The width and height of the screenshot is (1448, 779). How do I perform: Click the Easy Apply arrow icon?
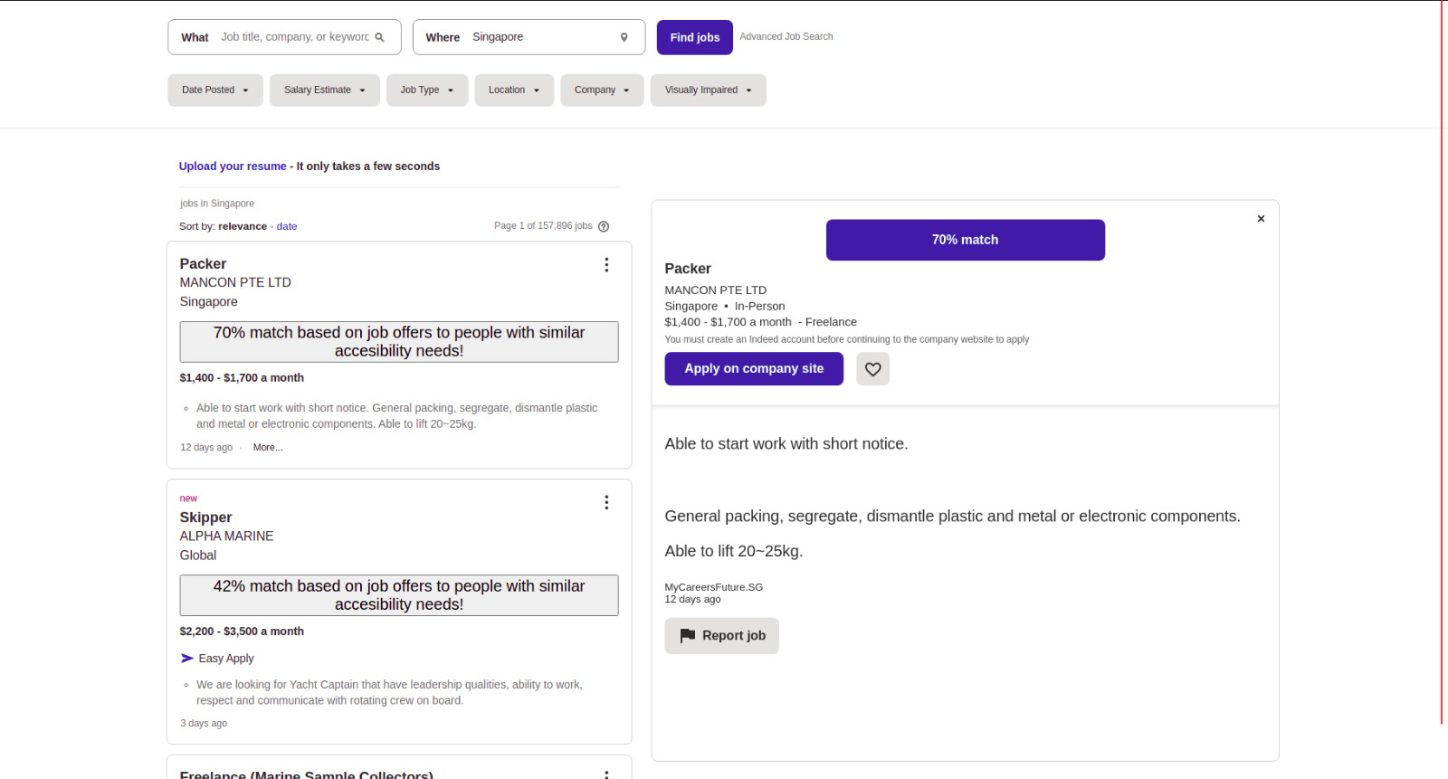point(187,659)
